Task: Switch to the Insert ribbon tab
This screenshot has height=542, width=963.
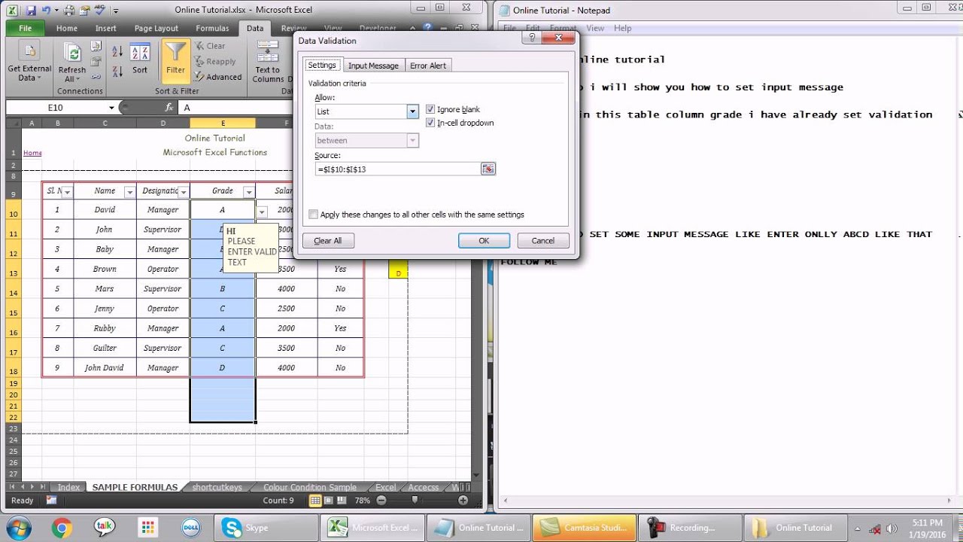Action: pyautogui.click(x=105, y=29)
